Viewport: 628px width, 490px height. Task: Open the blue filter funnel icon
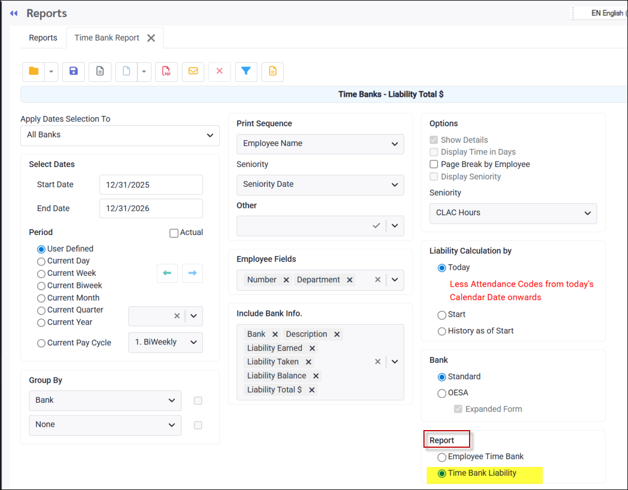[246, 71]
